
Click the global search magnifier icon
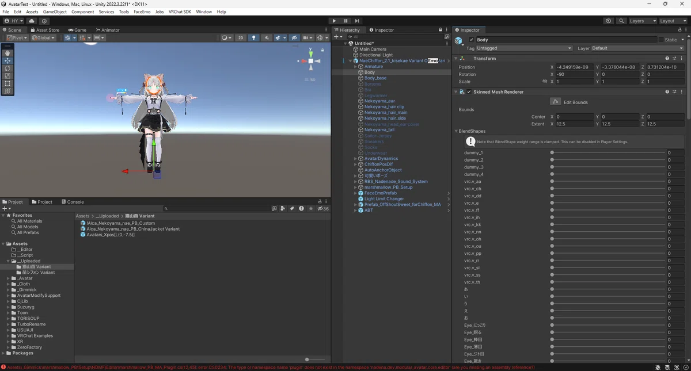621,21
